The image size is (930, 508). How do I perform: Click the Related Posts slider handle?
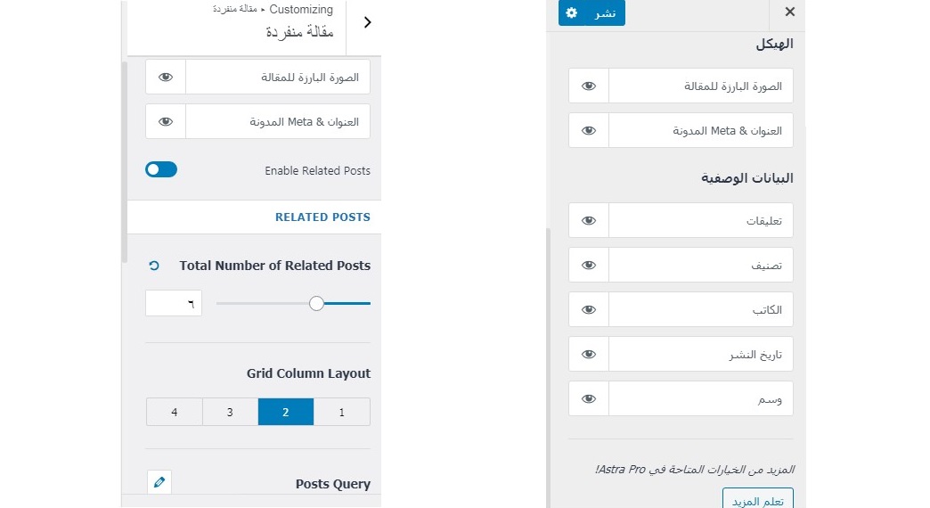[316, 304]
